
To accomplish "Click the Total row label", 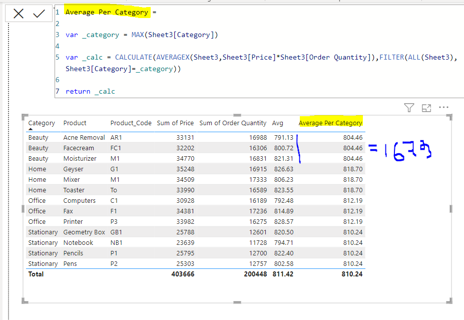I will 36,274.
